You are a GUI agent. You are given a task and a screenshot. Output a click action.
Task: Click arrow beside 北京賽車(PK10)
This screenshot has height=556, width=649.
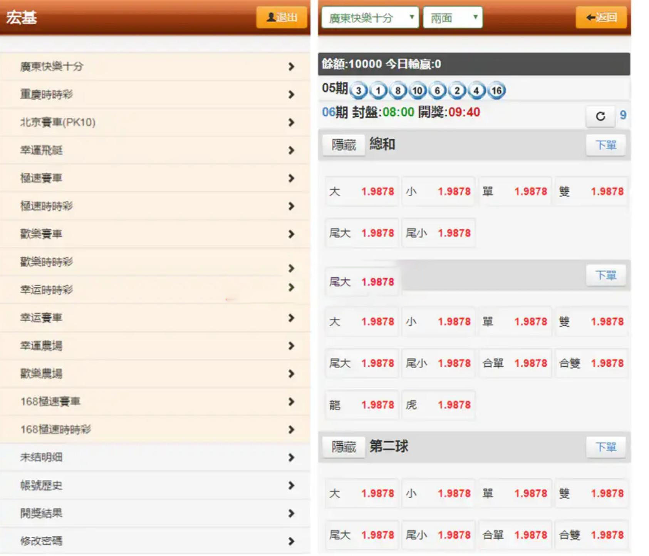pyautogui.click(x=291, y=122)
